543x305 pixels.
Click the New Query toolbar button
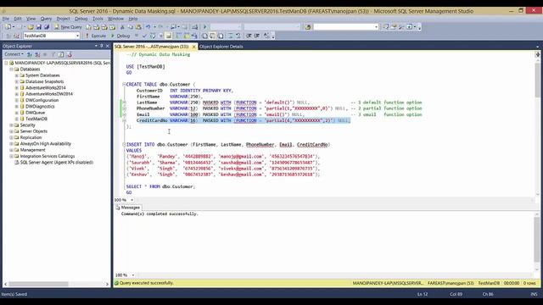(x=68, y=26)
